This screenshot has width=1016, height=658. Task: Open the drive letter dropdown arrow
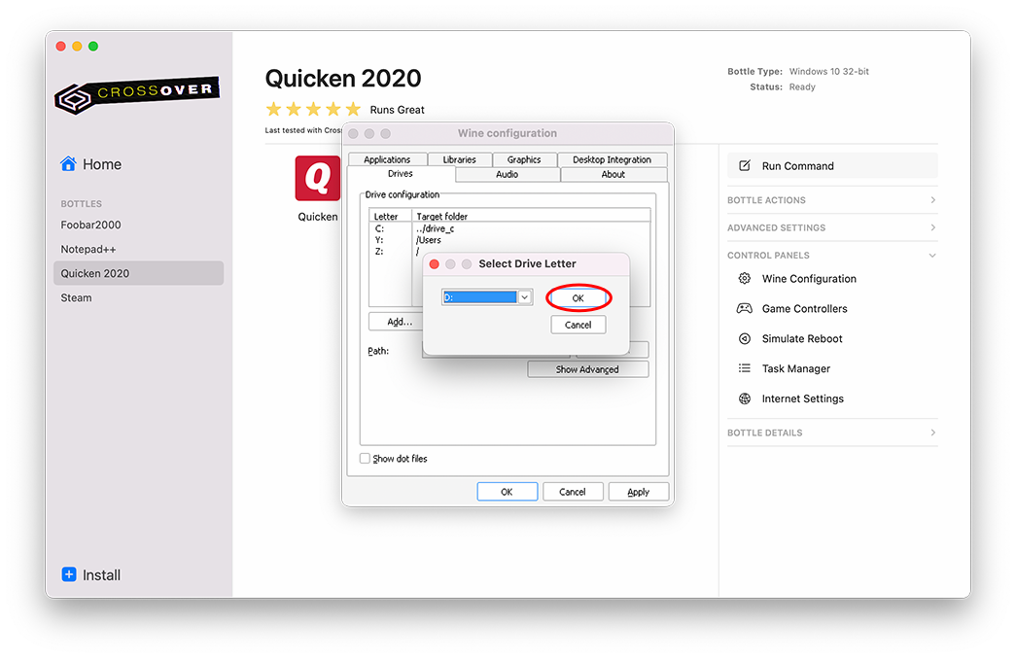[x=525, y=297]
